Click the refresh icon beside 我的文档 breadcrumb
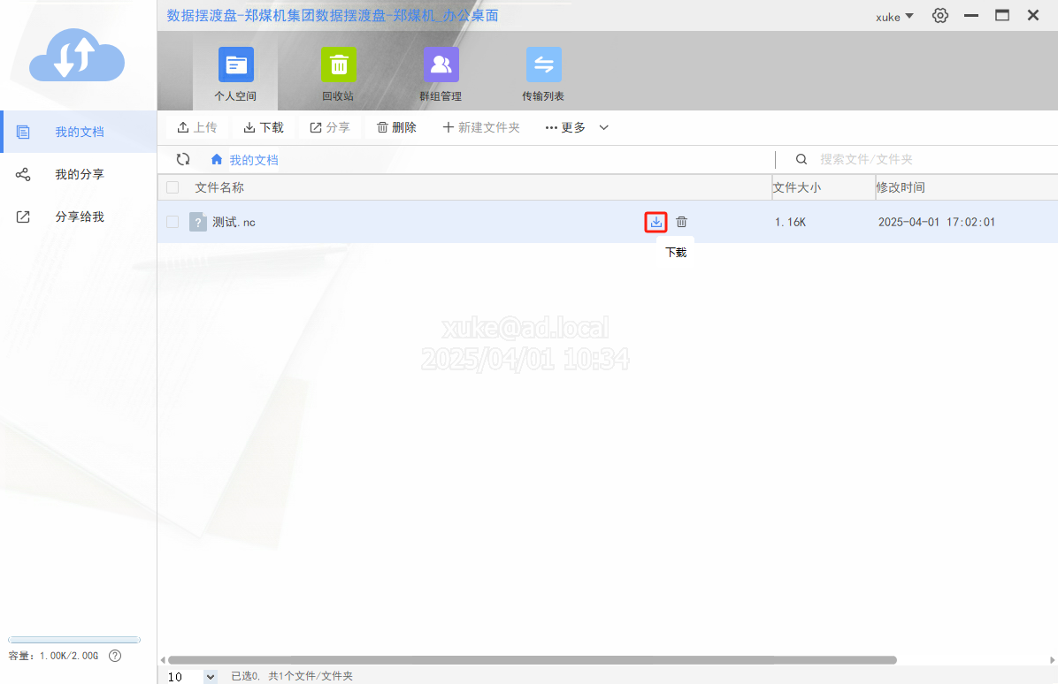 183,159
